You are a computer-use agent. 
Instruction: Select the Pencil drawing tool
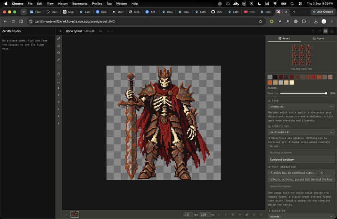[x=59, y=39]
